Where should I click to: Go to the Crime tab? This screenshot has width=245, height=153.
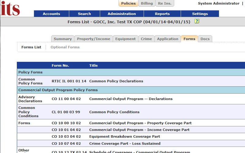click(x=146, y=39)
